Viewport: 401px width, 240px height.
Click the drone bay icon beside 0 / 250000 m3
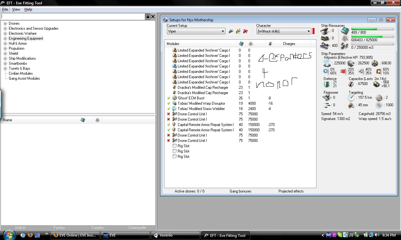click(x=345, y=46)
